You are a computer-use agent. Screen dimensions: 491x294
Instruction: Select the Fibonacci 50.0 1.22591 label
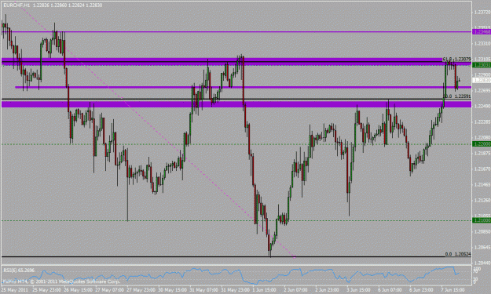point(457,96)
